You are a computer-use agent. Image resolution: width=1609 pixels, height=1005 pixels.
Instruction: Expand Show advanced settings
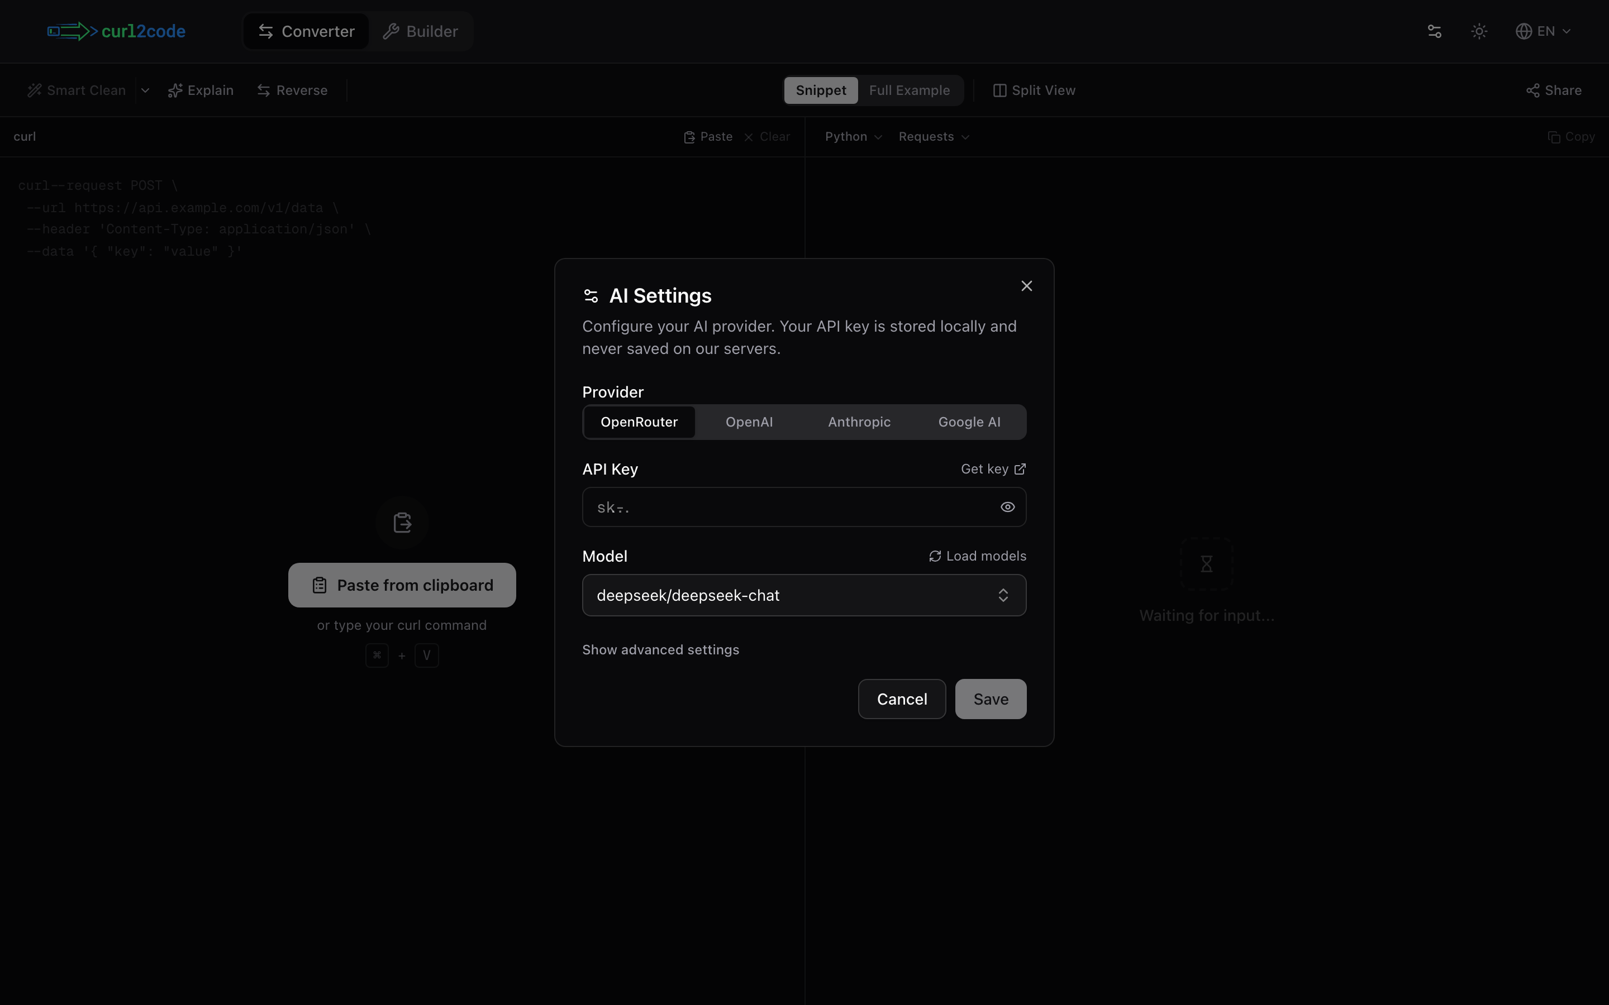click(x=660, y=649)
